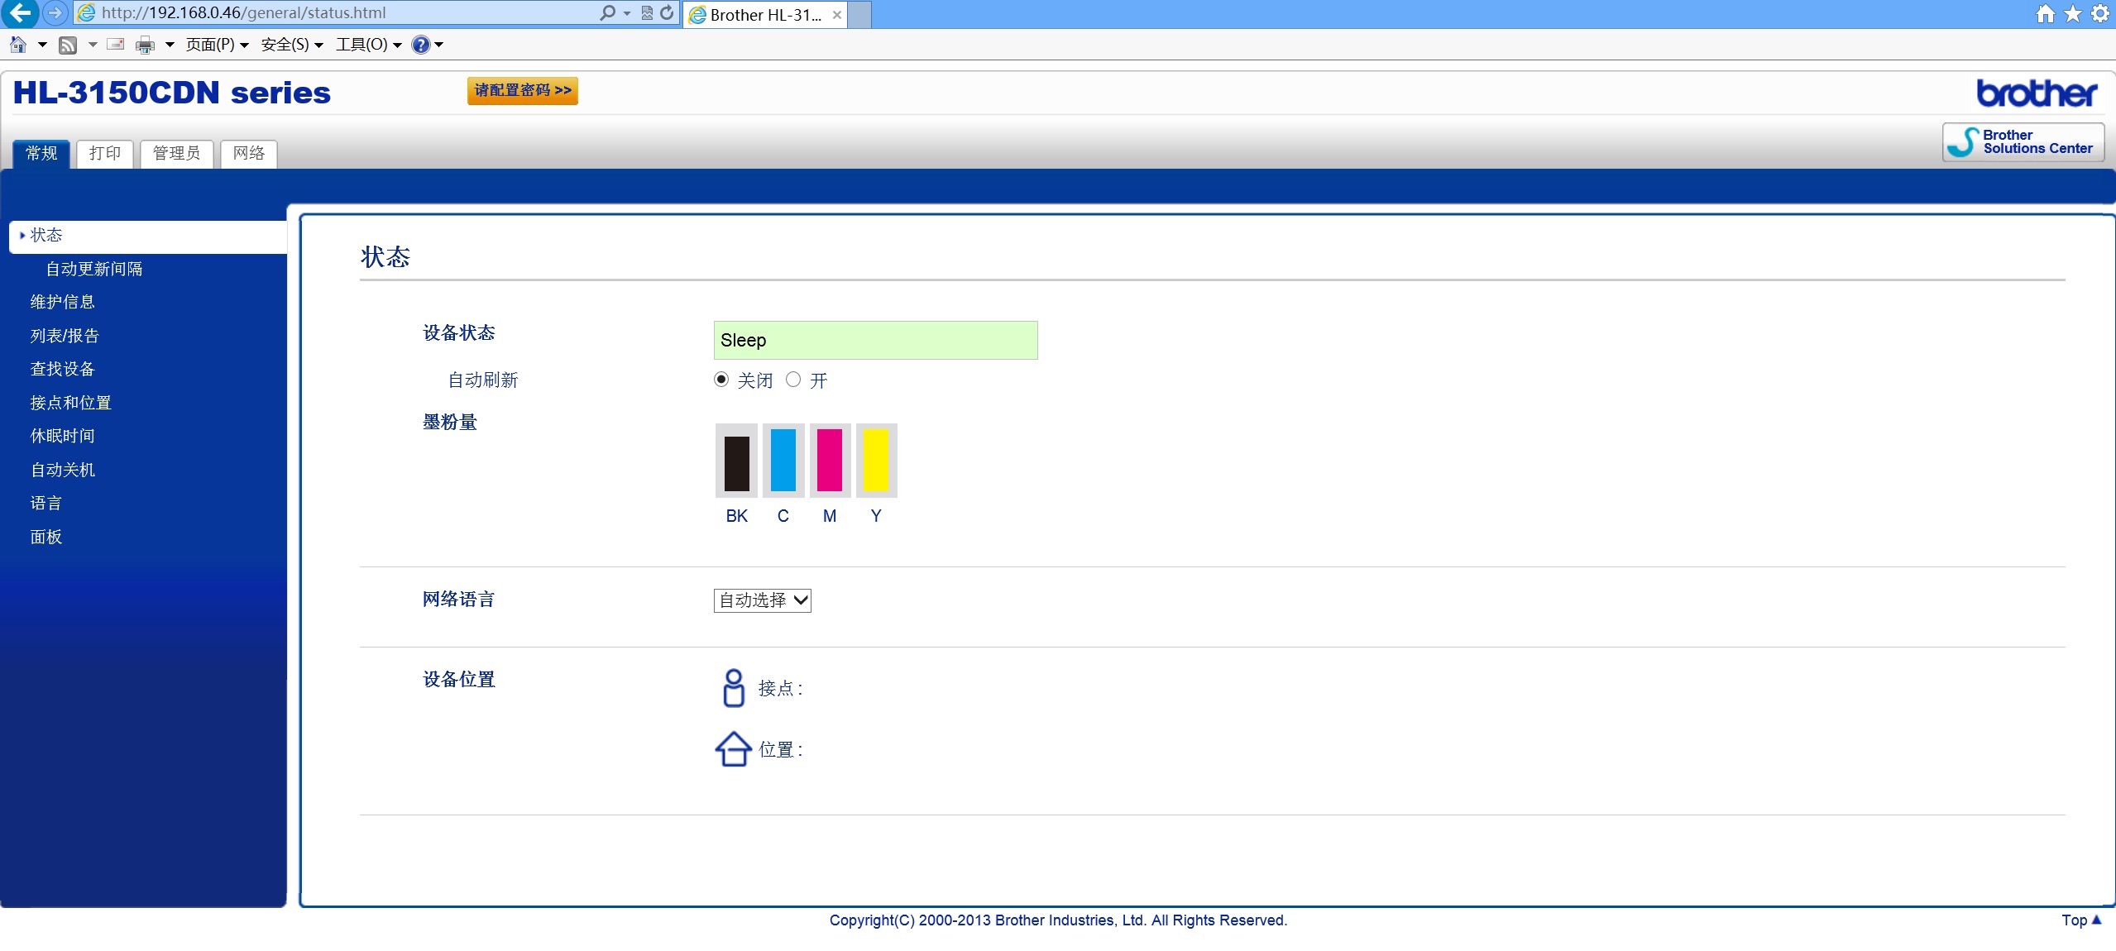Open 自动关机 in the sidebar
This screenshot has width=2116, height=951.
pos(63,470)
